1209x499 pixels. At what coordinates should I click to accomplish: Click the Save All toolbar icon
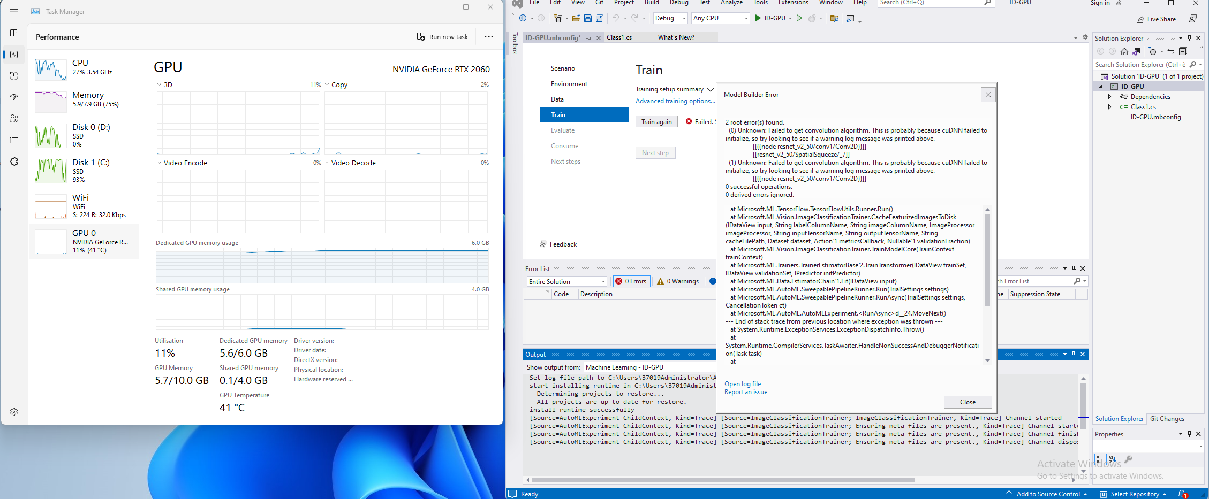click(x=599, y=18)
